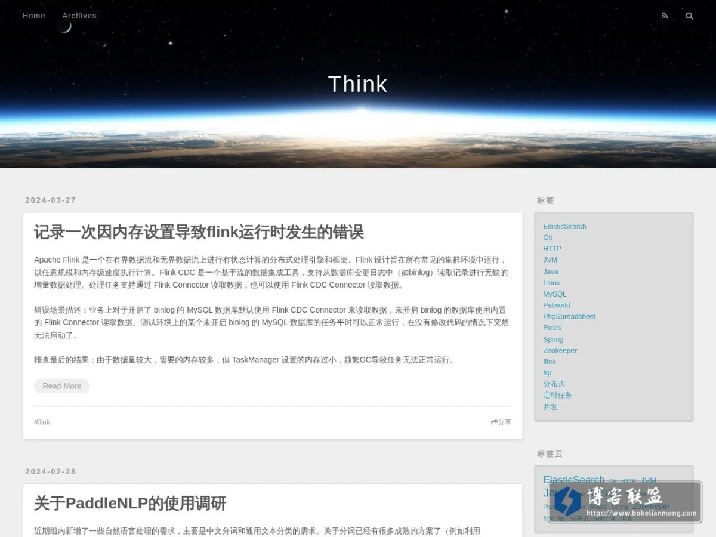
Task: Select Spring in the 标签 list
Action: 553,339
